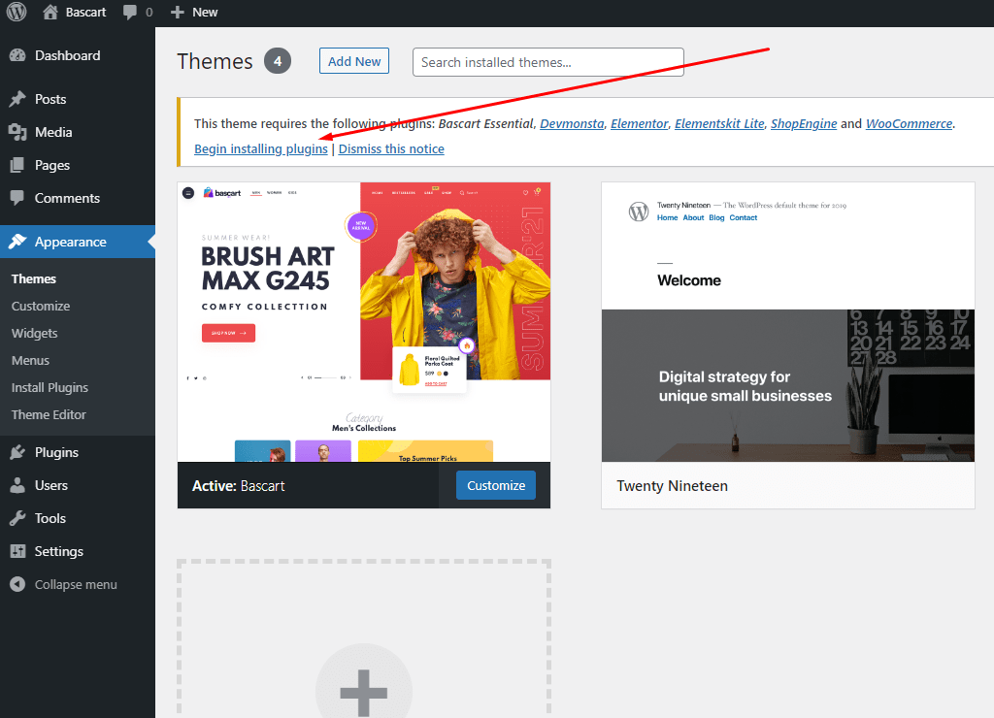
Task: Open Widgets under Appearance
Action: [x=34, y=334]
